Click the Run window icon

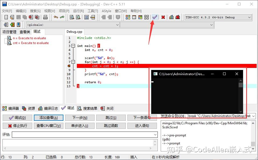[x=134, y=17]
